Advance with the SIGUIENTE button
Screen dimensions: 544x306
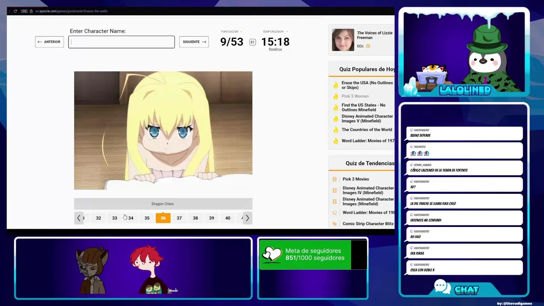click(x=194, y=42)
